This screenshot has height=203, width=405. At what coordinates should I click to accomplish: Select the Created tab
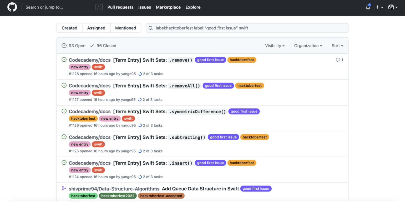pos(69,28)
